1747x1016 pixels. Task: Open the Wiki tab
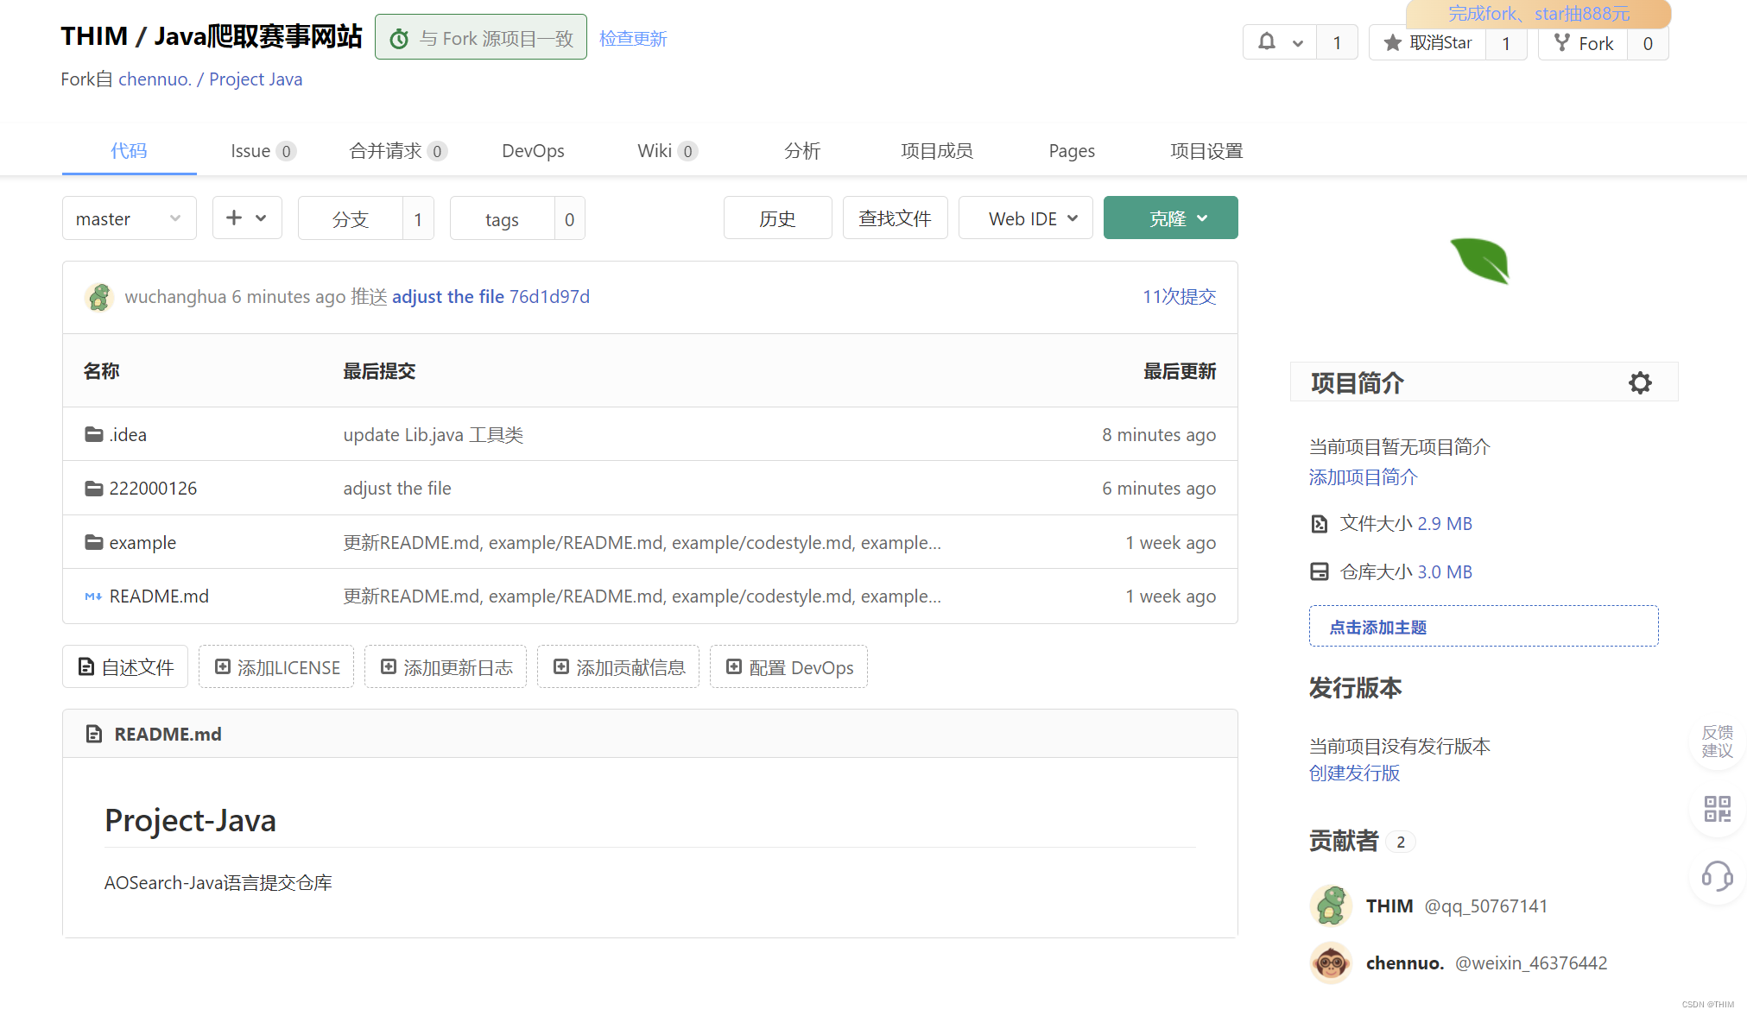point(668,151)
